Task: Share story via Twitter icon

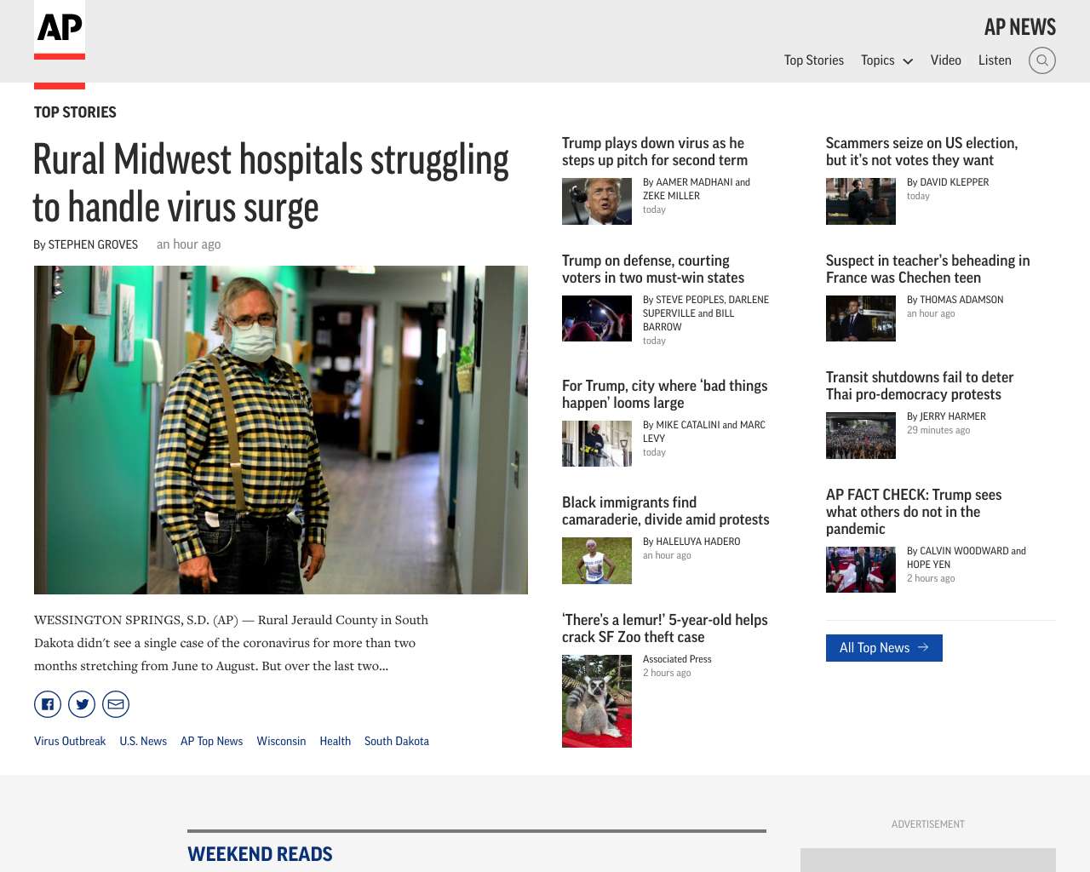Action: [82, 704]
